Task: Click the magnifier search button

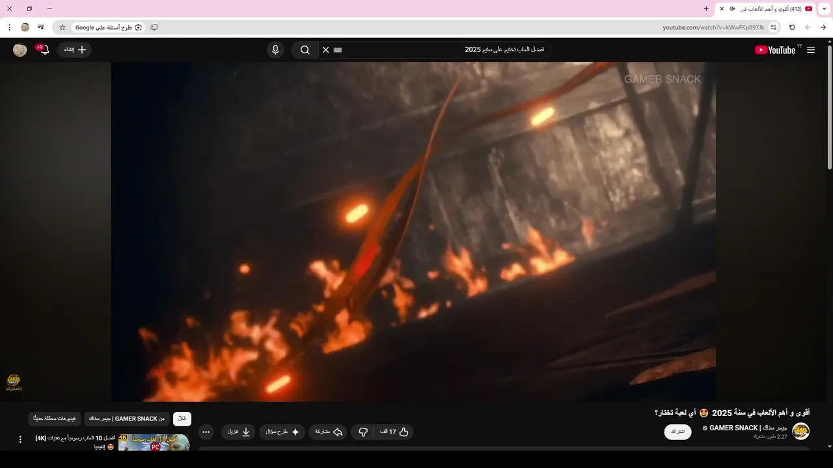Action: pos(305,50)
